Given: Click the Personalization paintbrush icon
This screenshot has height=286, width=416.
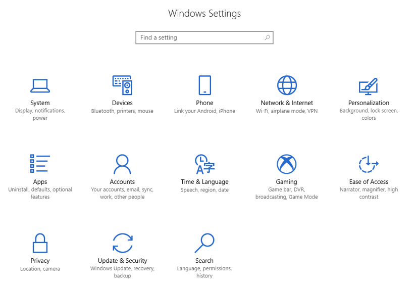Looking at the screenshot, I should (x=369, y=85).
